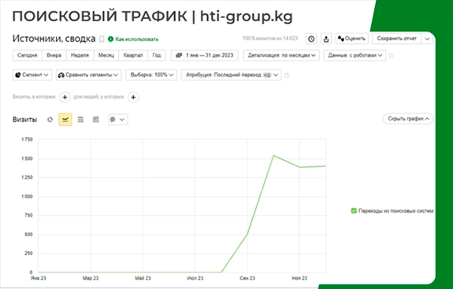Open the Как использовать help link
Image resolution: width=453 pixels, height=289 pixels.
pyautogui.click(x=133, y=39)
